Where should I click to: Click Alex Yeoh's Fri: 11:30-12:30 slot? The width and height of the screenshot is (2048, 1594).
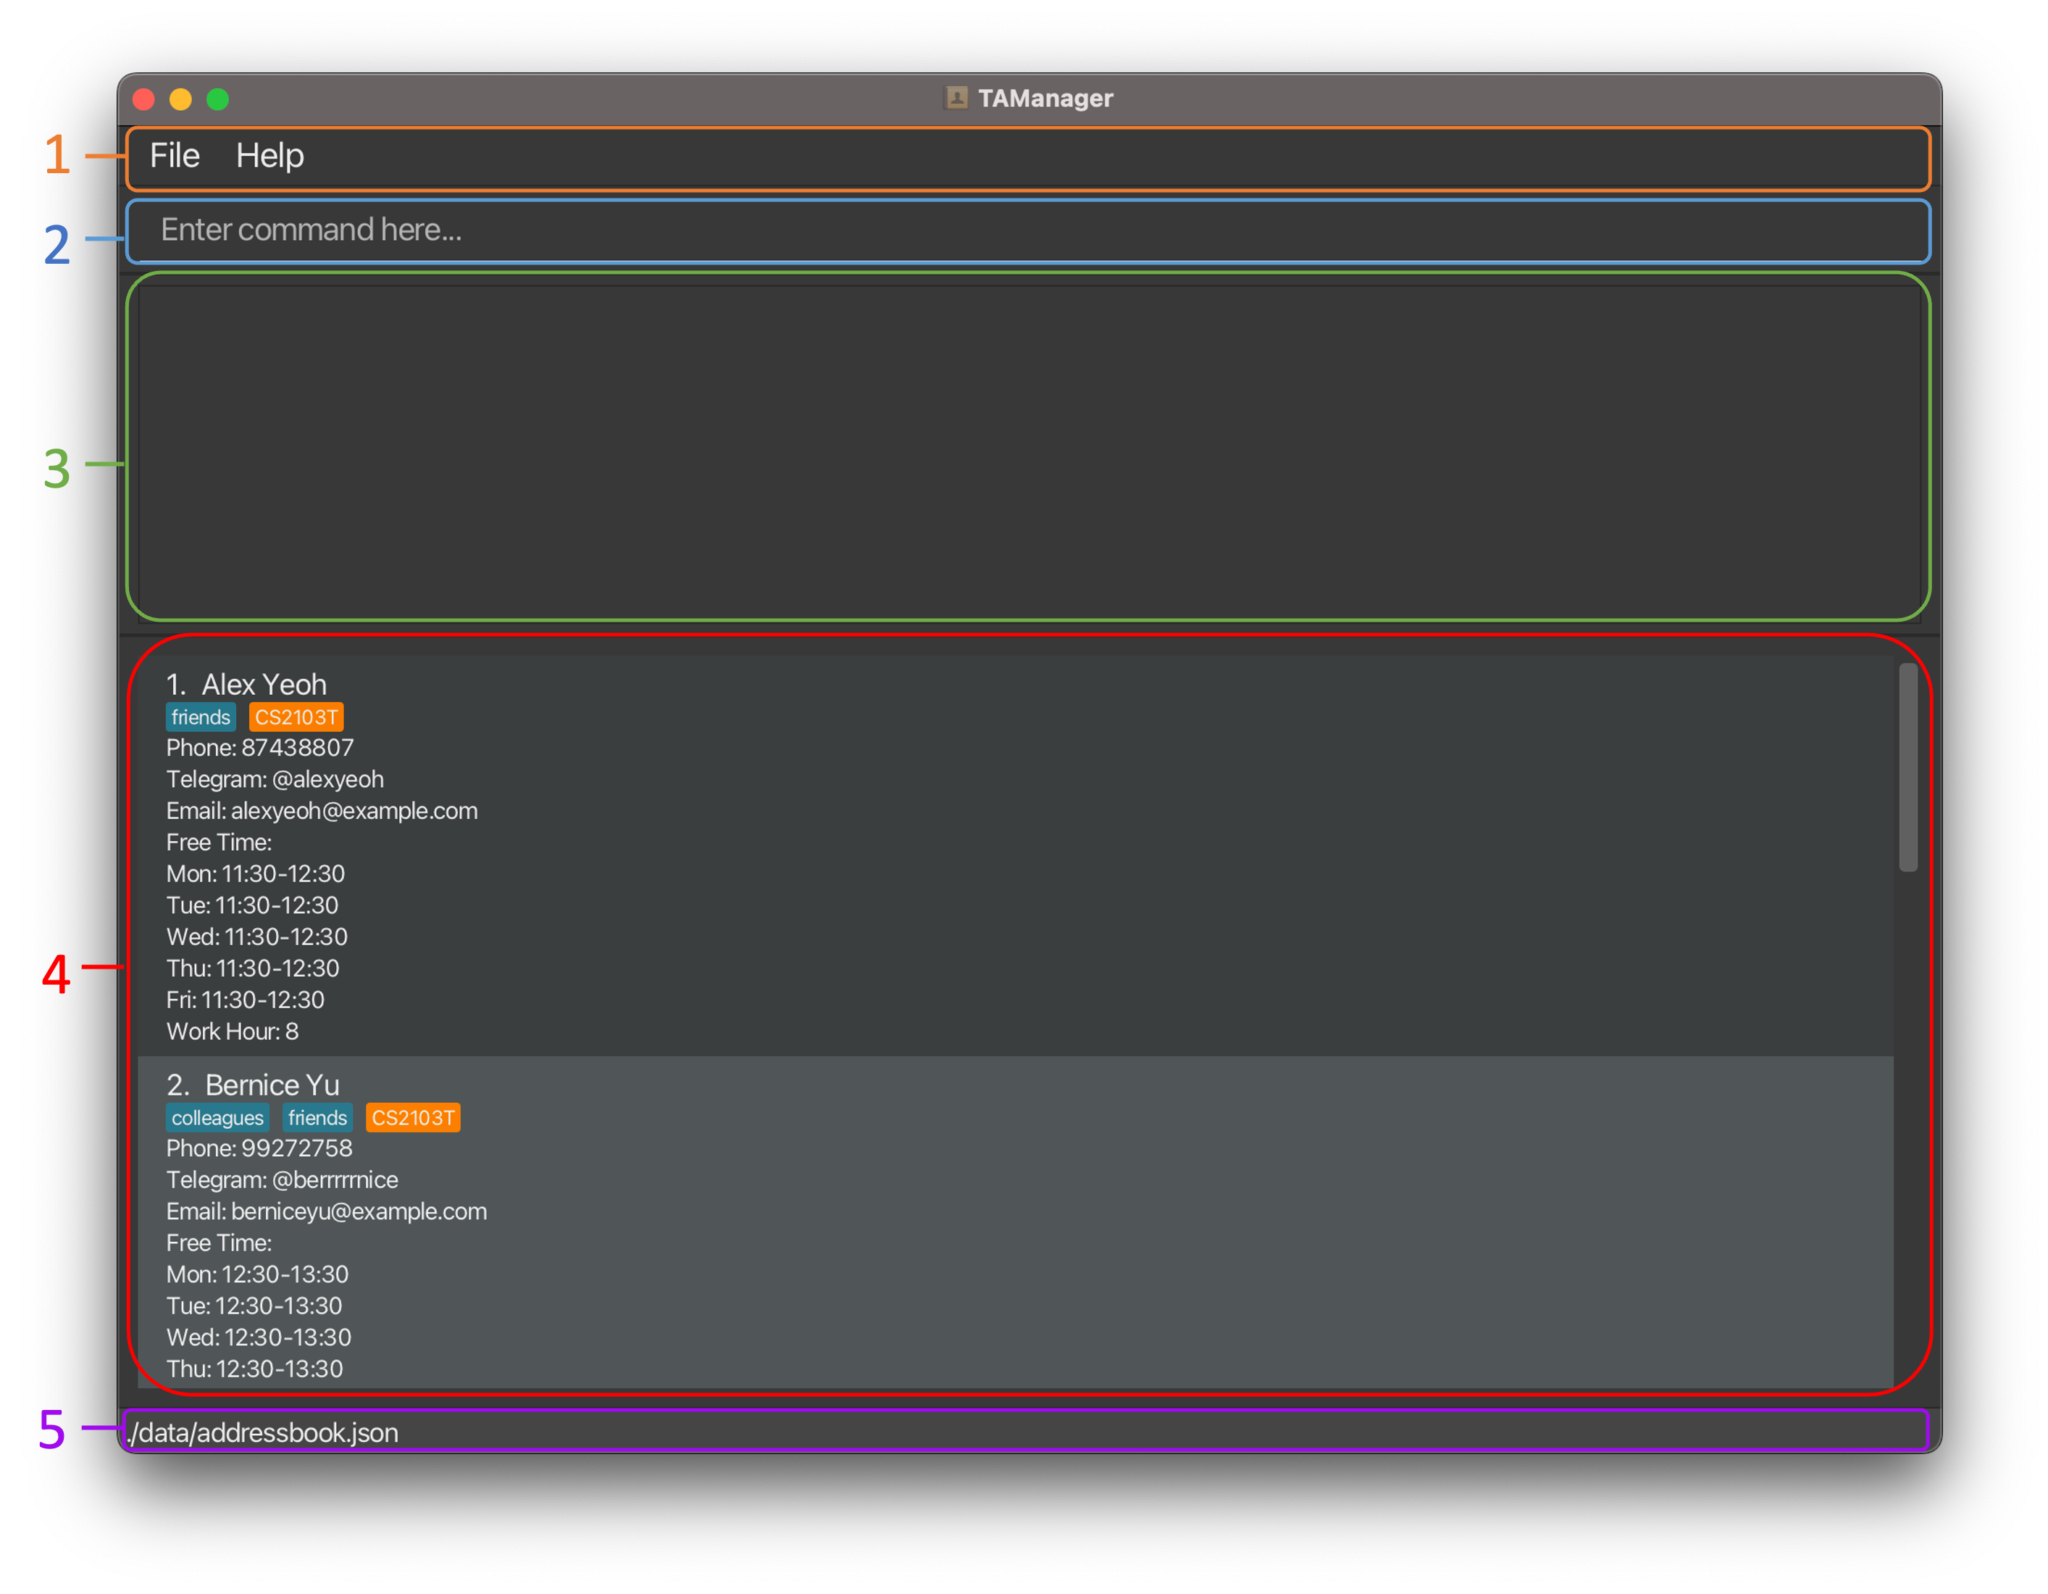pyautogui.click(x=246, y=1001)
